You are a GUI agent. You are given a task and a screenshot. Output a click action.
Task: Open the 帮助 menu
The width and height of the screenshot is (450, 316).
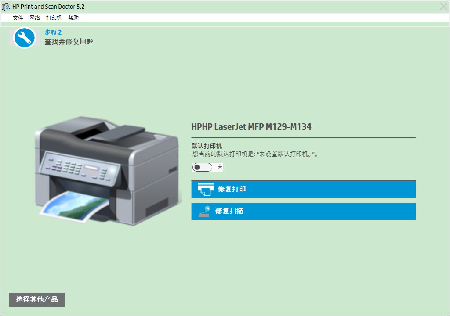(x=73, y=18)
